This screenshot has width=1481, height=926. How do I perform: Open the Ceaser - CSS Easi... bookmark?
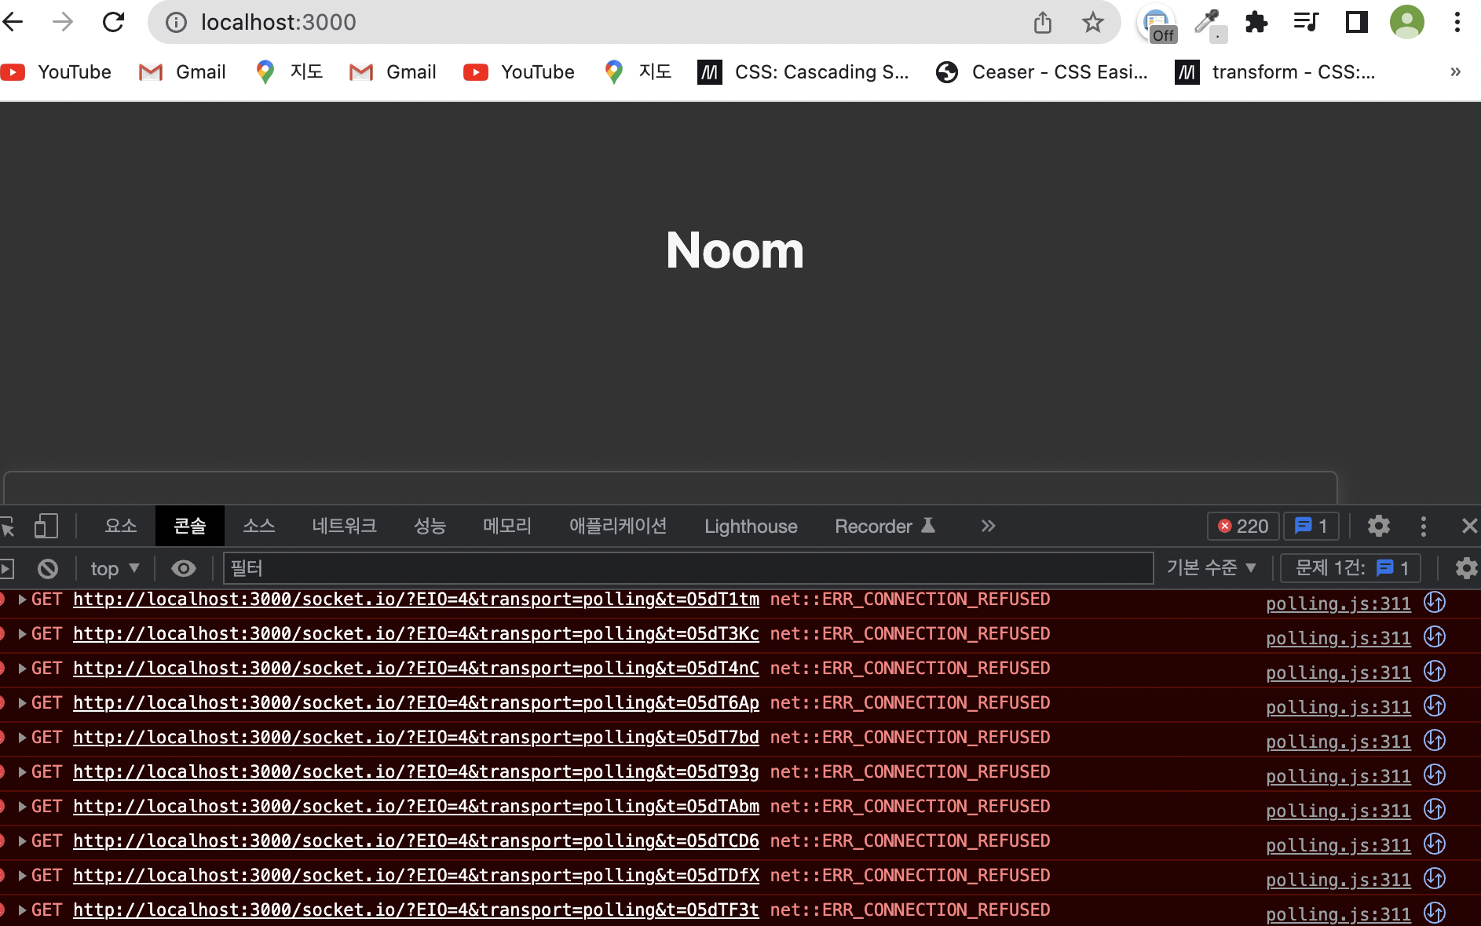1042,72
